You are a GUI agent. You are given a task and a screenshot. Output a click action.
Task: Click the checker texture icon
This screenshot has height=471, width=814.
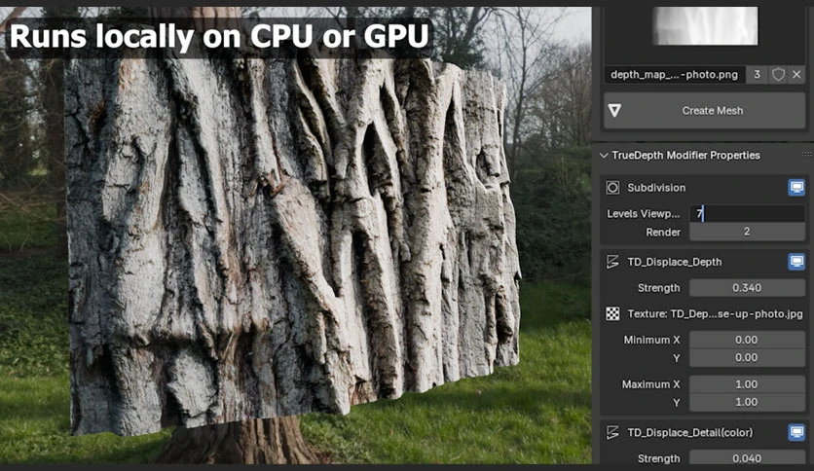(x=612, y=313)
